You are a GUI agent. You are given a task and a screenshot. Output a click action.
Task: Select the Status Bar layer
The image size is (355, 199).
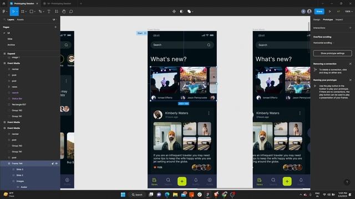click(17, 98)
